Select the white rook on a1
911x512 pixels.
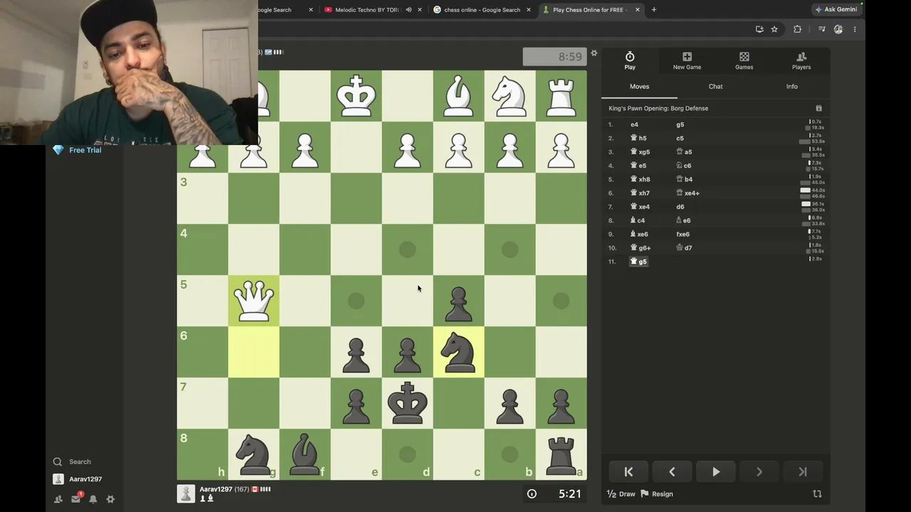(562, 96)
